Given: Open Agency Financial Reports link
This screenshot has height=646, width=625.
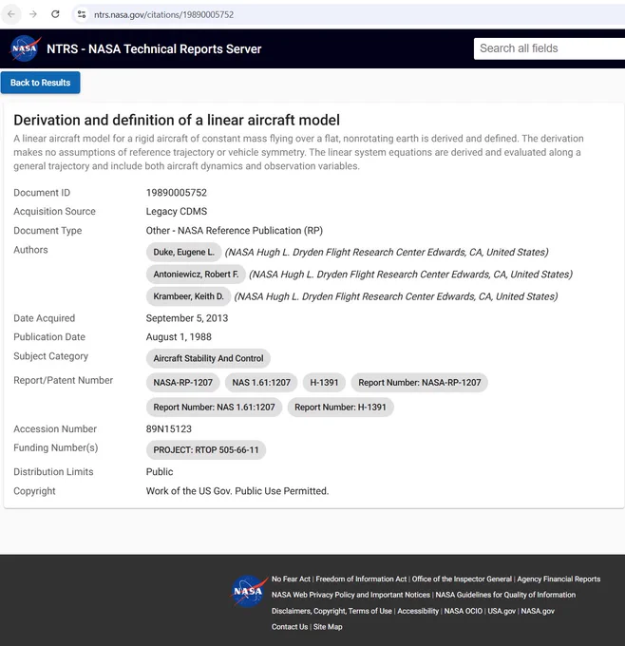Looking at the screenshot, I should click(559, 579).
